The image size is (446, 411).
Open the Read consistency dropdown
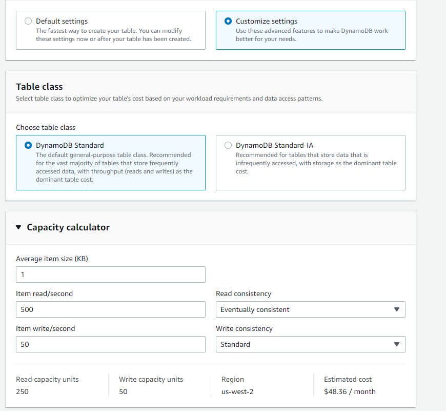tap(310, 309)
